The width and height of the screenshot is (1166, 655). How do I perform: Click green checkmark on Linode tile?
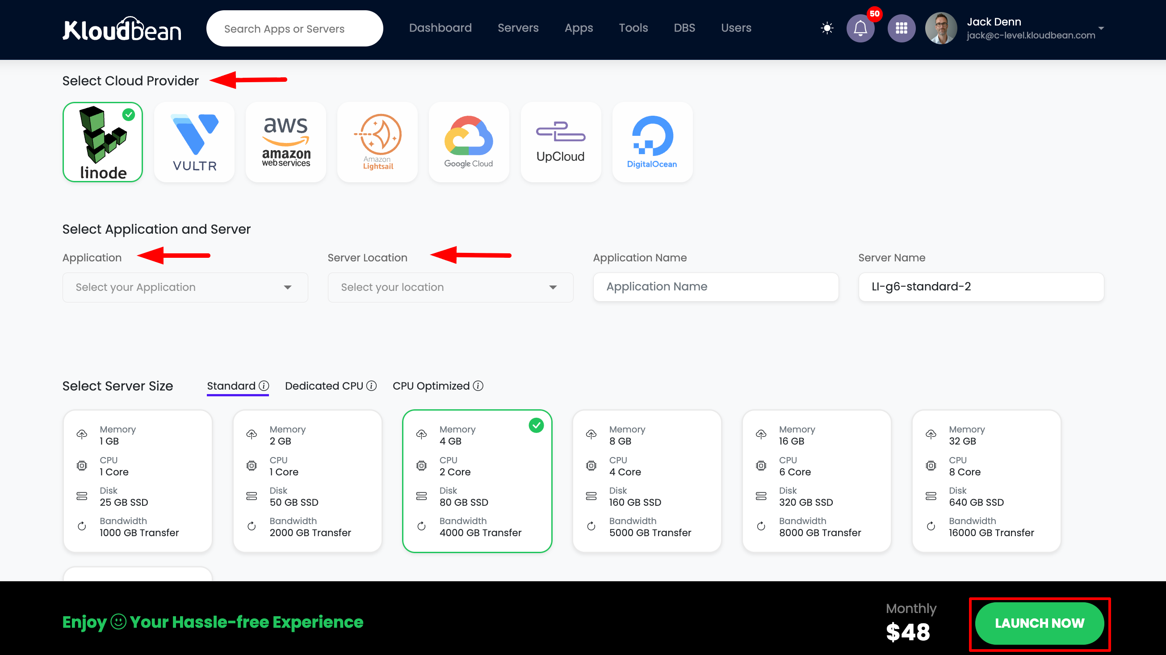(129, 114)
